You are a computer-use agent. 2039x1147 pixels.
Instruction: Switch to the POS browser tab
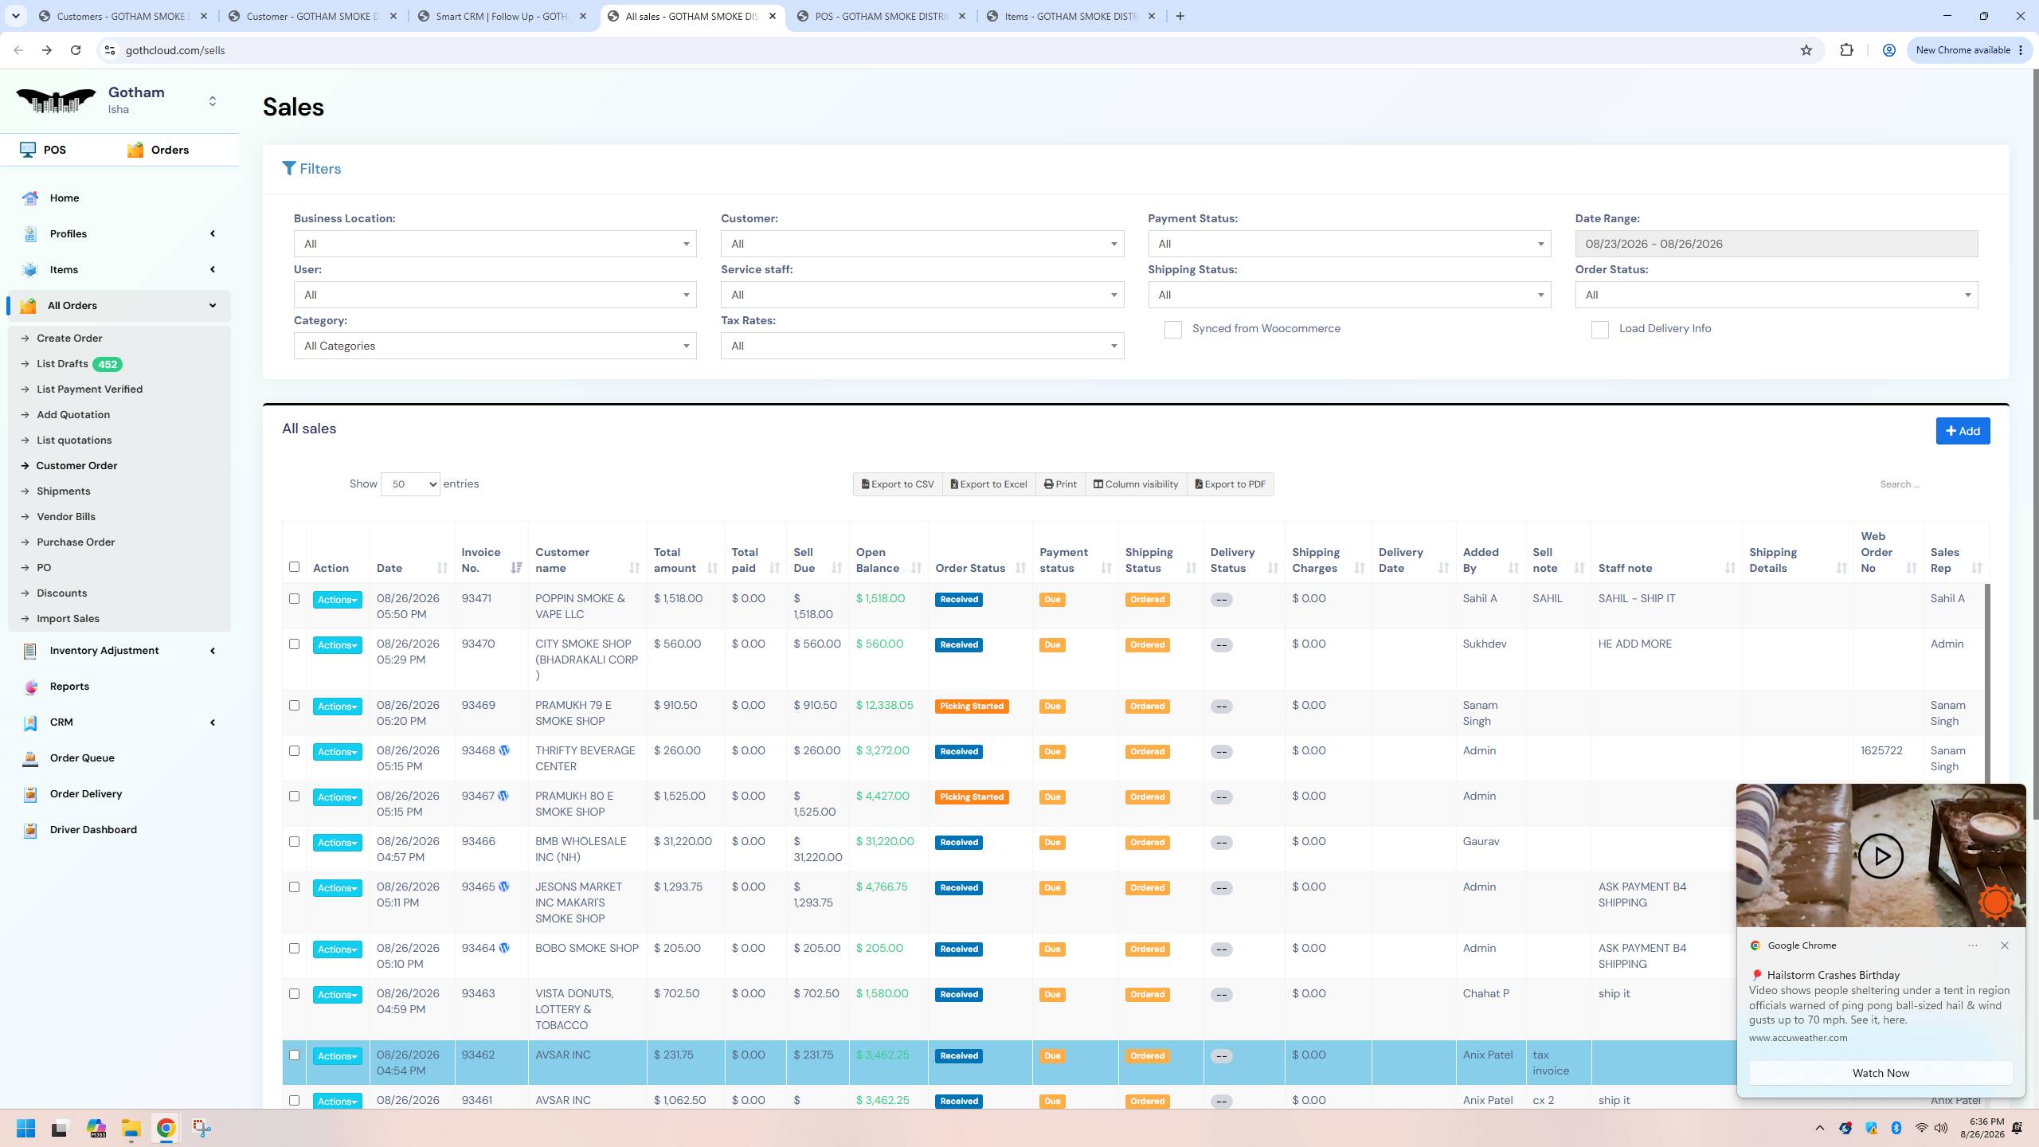[x=881, y=16]
